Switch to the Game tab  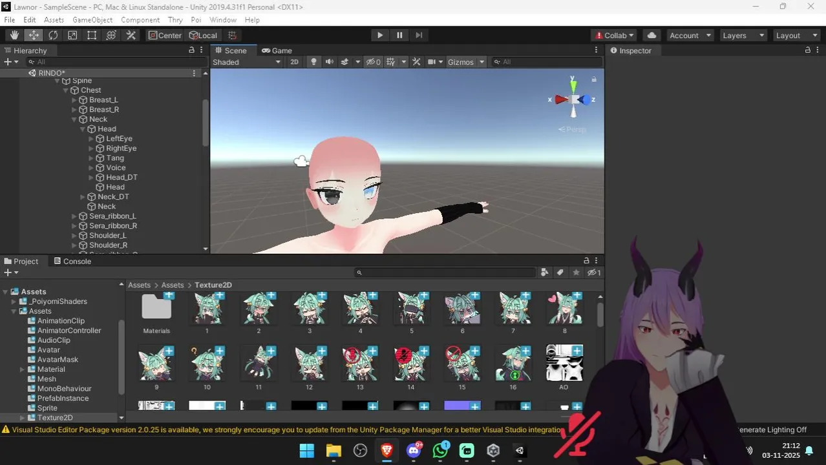coord(277,50)
